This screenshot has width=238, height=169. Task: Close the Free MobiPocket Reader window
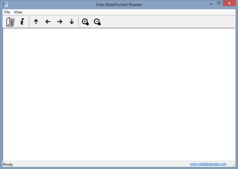click(x=229, y=3)
